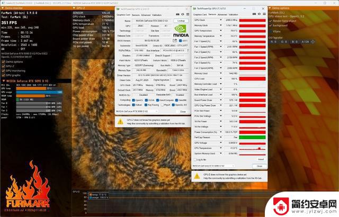Click the camera icon in Sensors window
The image size is (339, 217).
[254, 14]
